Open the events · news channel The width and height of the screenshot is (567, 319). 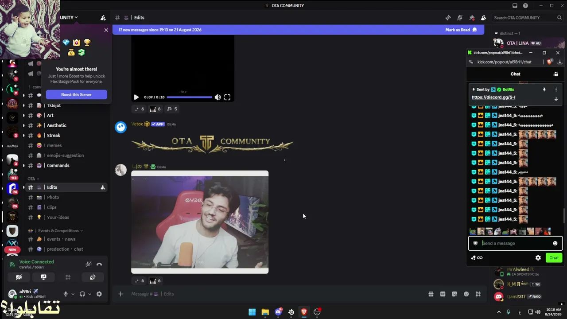click(61, 239)
